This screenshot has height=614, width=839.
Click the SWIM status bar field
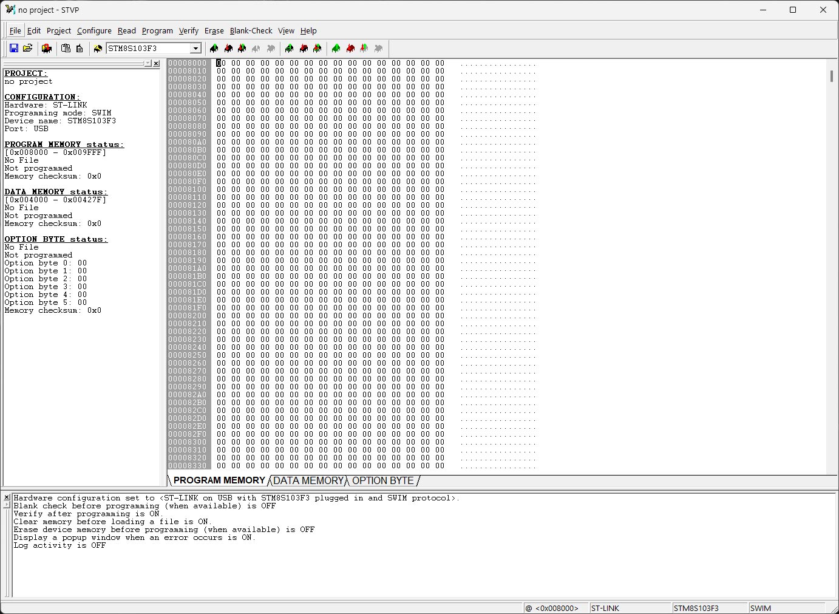pyautogui.click(x=787, y=608)
